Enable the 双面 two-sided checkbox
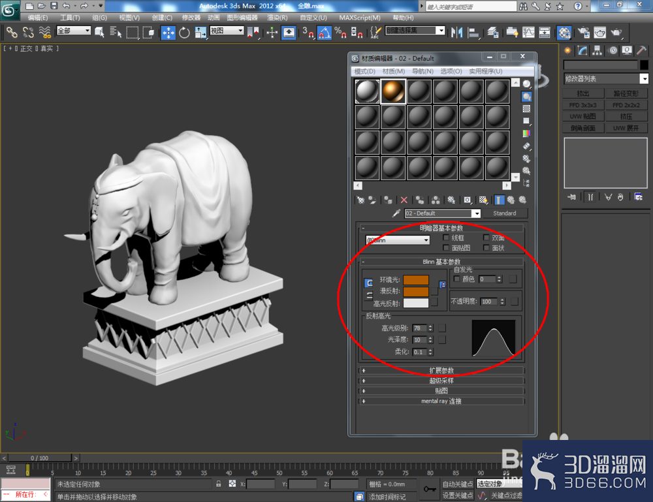 click(x=486, y=238)
